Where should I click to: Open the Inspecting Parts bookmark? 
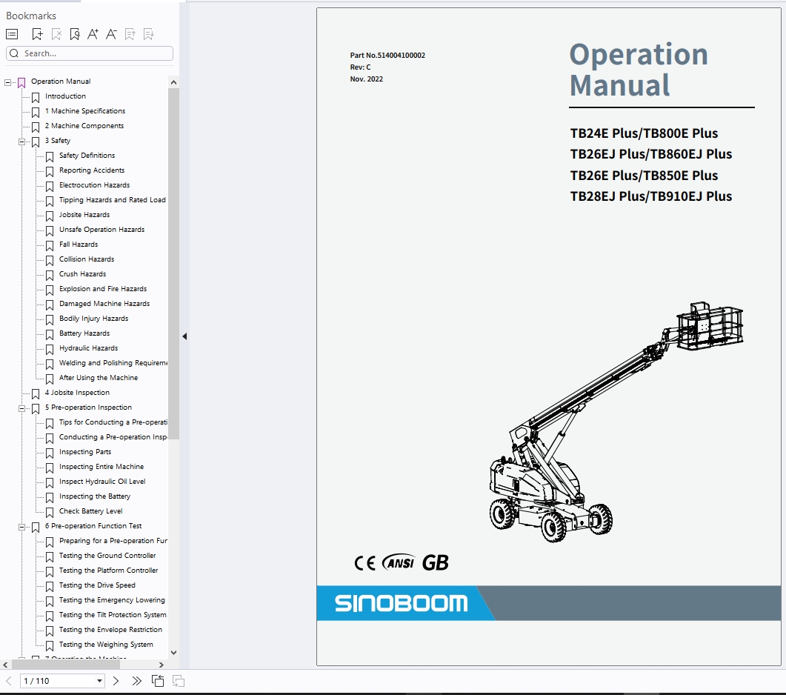point(85,452)
